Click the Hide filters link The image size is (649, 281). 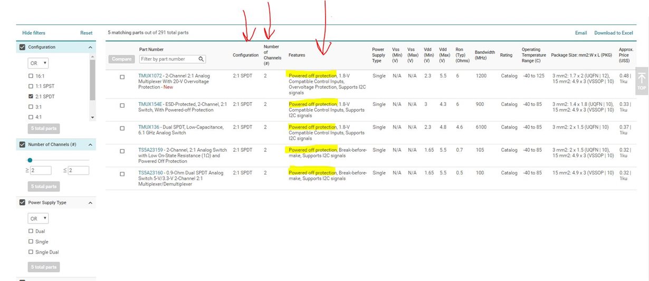[34, 33]
